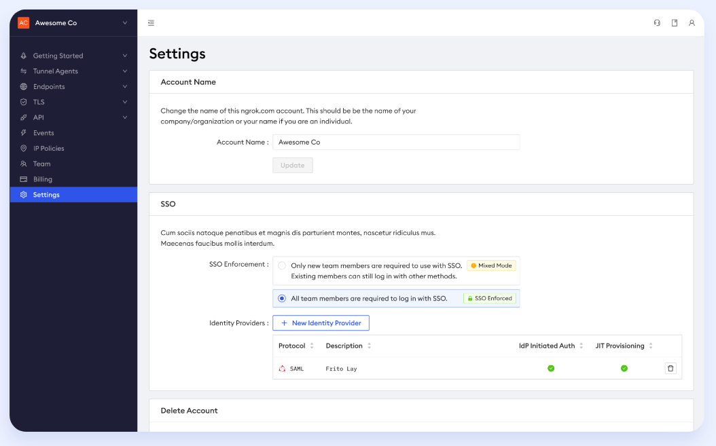Click the Account Name input field
The height and width of the screenshot is (446, 716).
coord(396,142)
